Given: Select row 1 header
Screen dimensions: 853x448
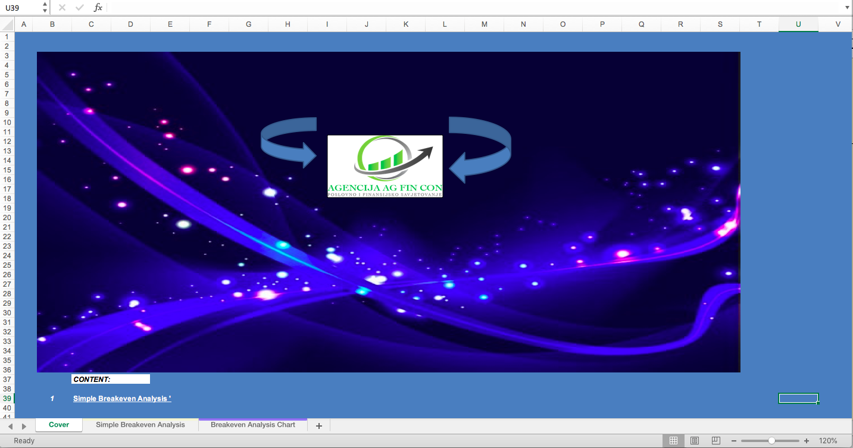Looking at the screenshot, I should [7, 36].
